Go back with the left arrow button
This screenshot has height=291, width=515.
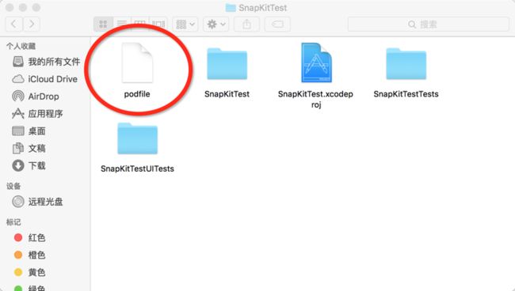(14, 24)
